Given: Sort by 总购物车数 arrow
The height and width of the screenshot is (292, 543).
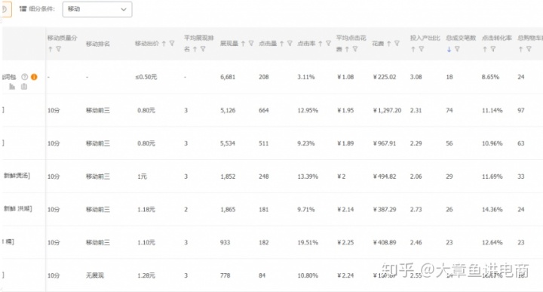Looking at the screenshot, I should 520,49.
